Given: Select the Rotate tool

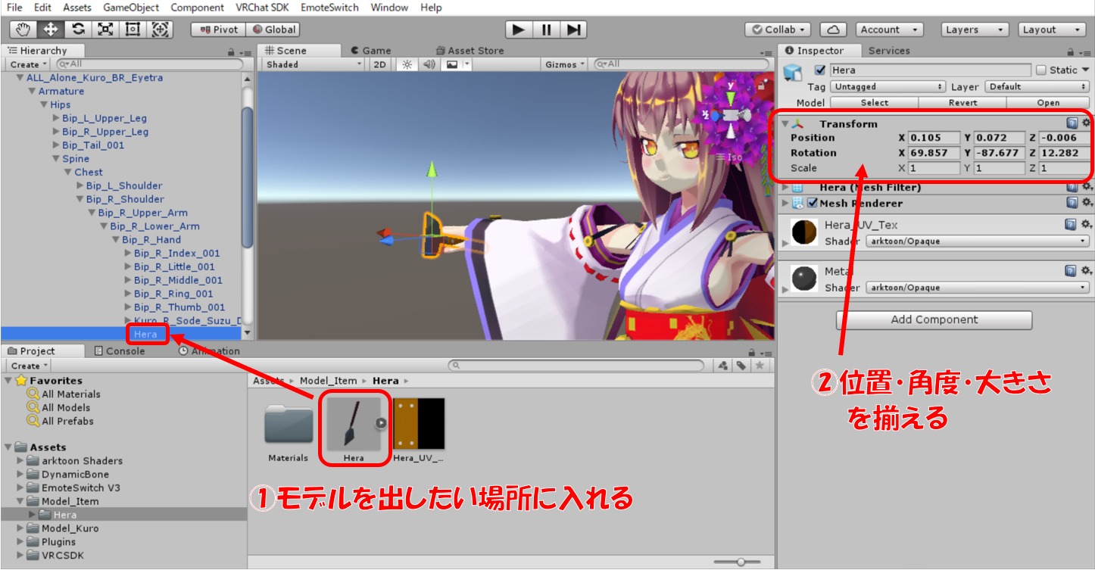Looking at the screenshot, I should (x=78, y=30).
